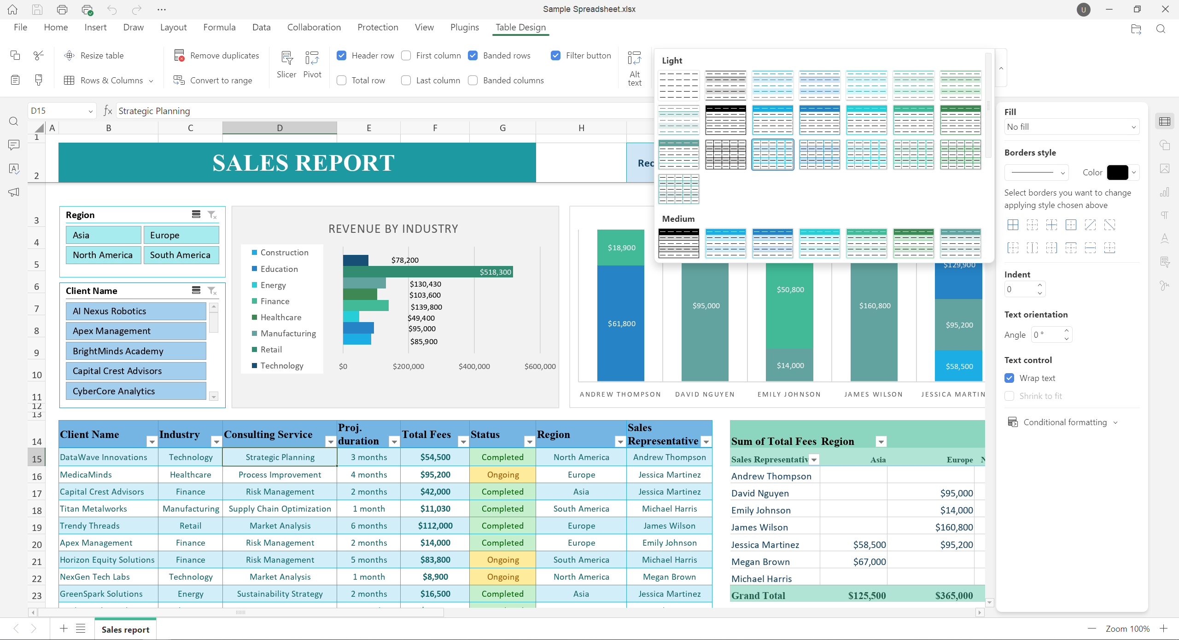Click Remove duplicates icon
This screenshot has width=1179, height=640.
click(180, 56)
